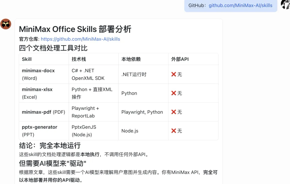Click the "本地依赖" column header
The width and height of the screenshot is (290, 184).
click(x=143, y=59)
